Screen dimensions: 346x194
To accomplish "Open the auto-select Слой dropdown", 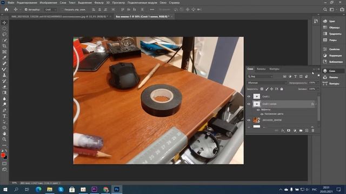I will pyautogui.click(x=50, y=10).
